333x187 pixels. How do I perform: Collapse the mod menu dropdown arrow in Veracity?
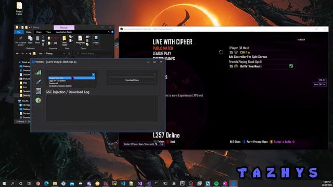click(94, 75)
